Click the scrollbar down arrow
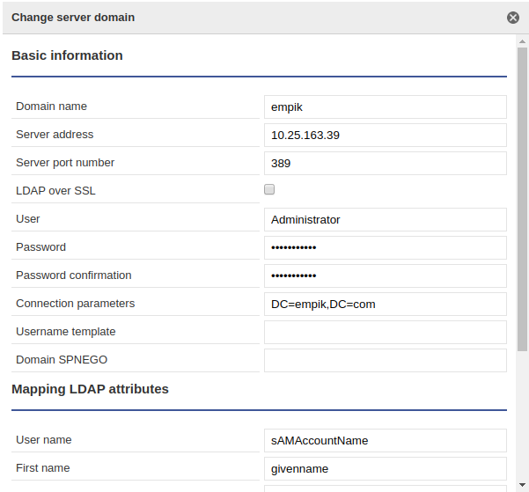Viewport: 529px width, 492px height. tap(522, 485)
